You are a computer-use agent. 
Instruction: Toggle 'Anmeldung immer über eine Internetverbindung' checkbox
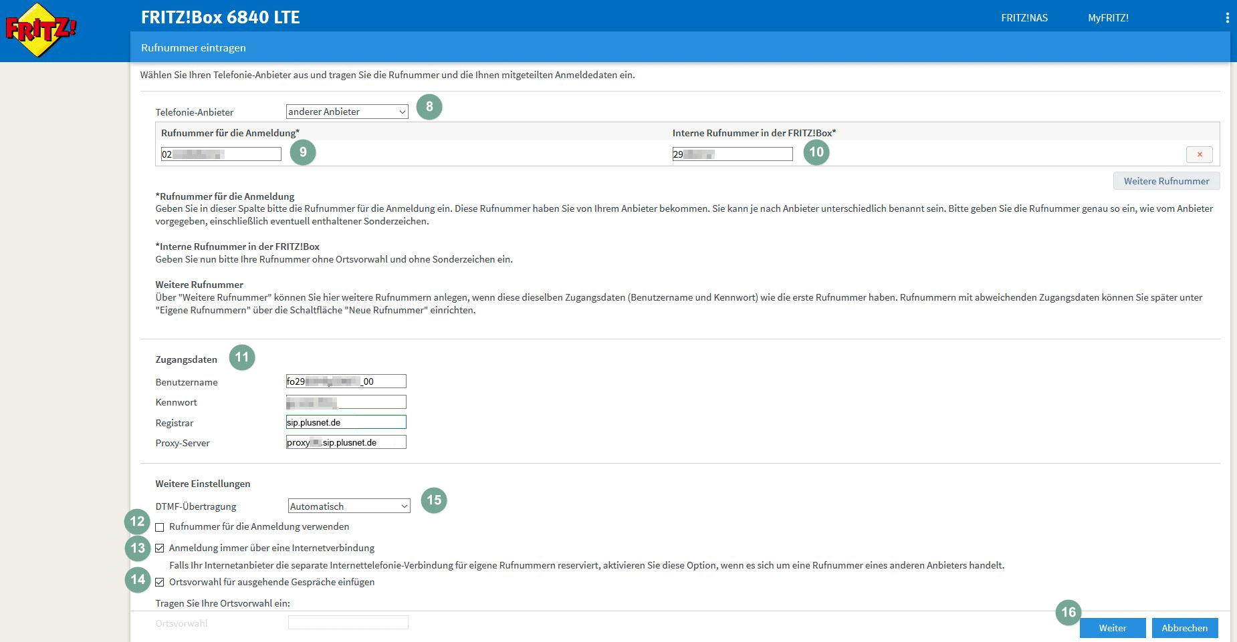(x=160, y=548)
